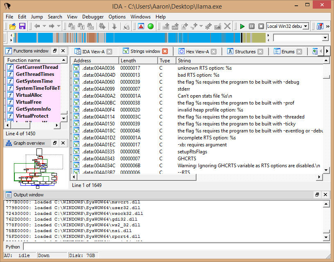Switch to the IDA View-A tab
This screenshot has height=262, width=334.
[93, 52]
